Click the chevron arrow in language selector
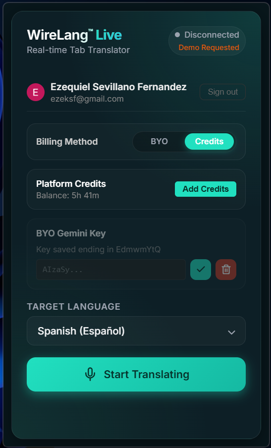 click(x=231, y=333)
